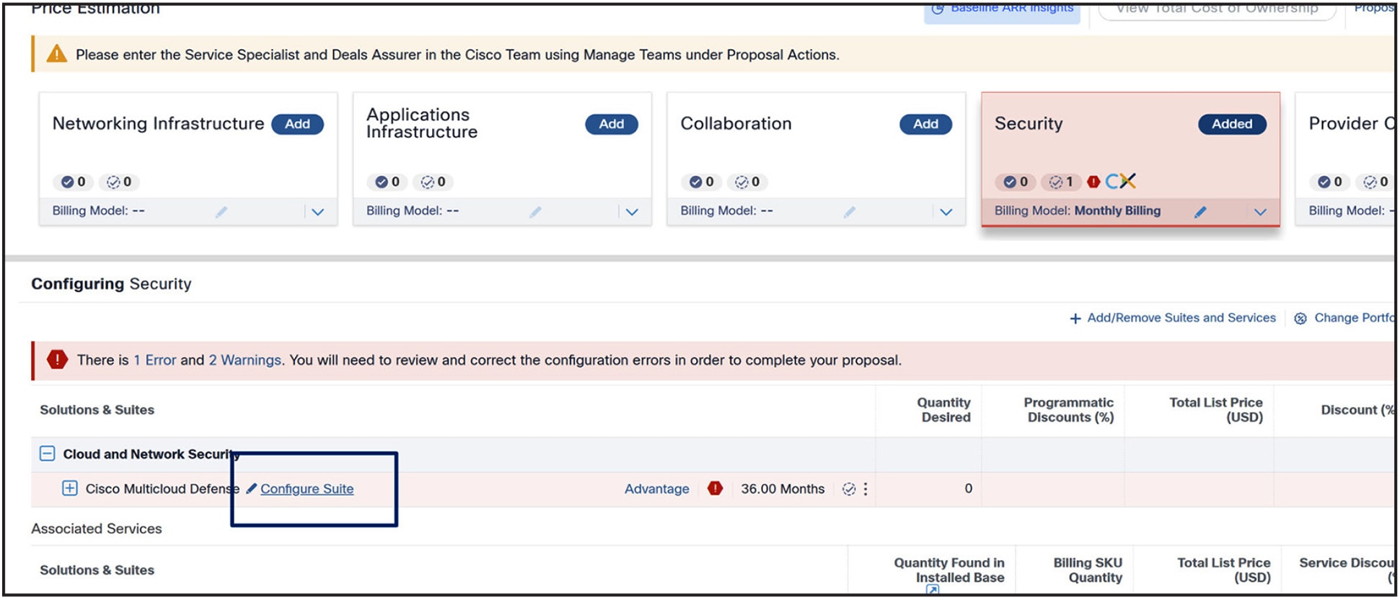Click Associated Services heading

pos(97,528)
